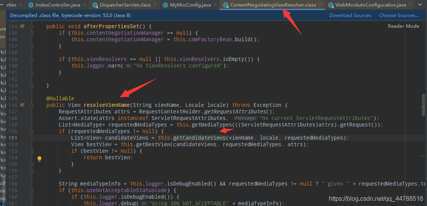The image size is (427, 206).
Task: Click line number 146 in the gutter
Action: (x=13, y=105)
